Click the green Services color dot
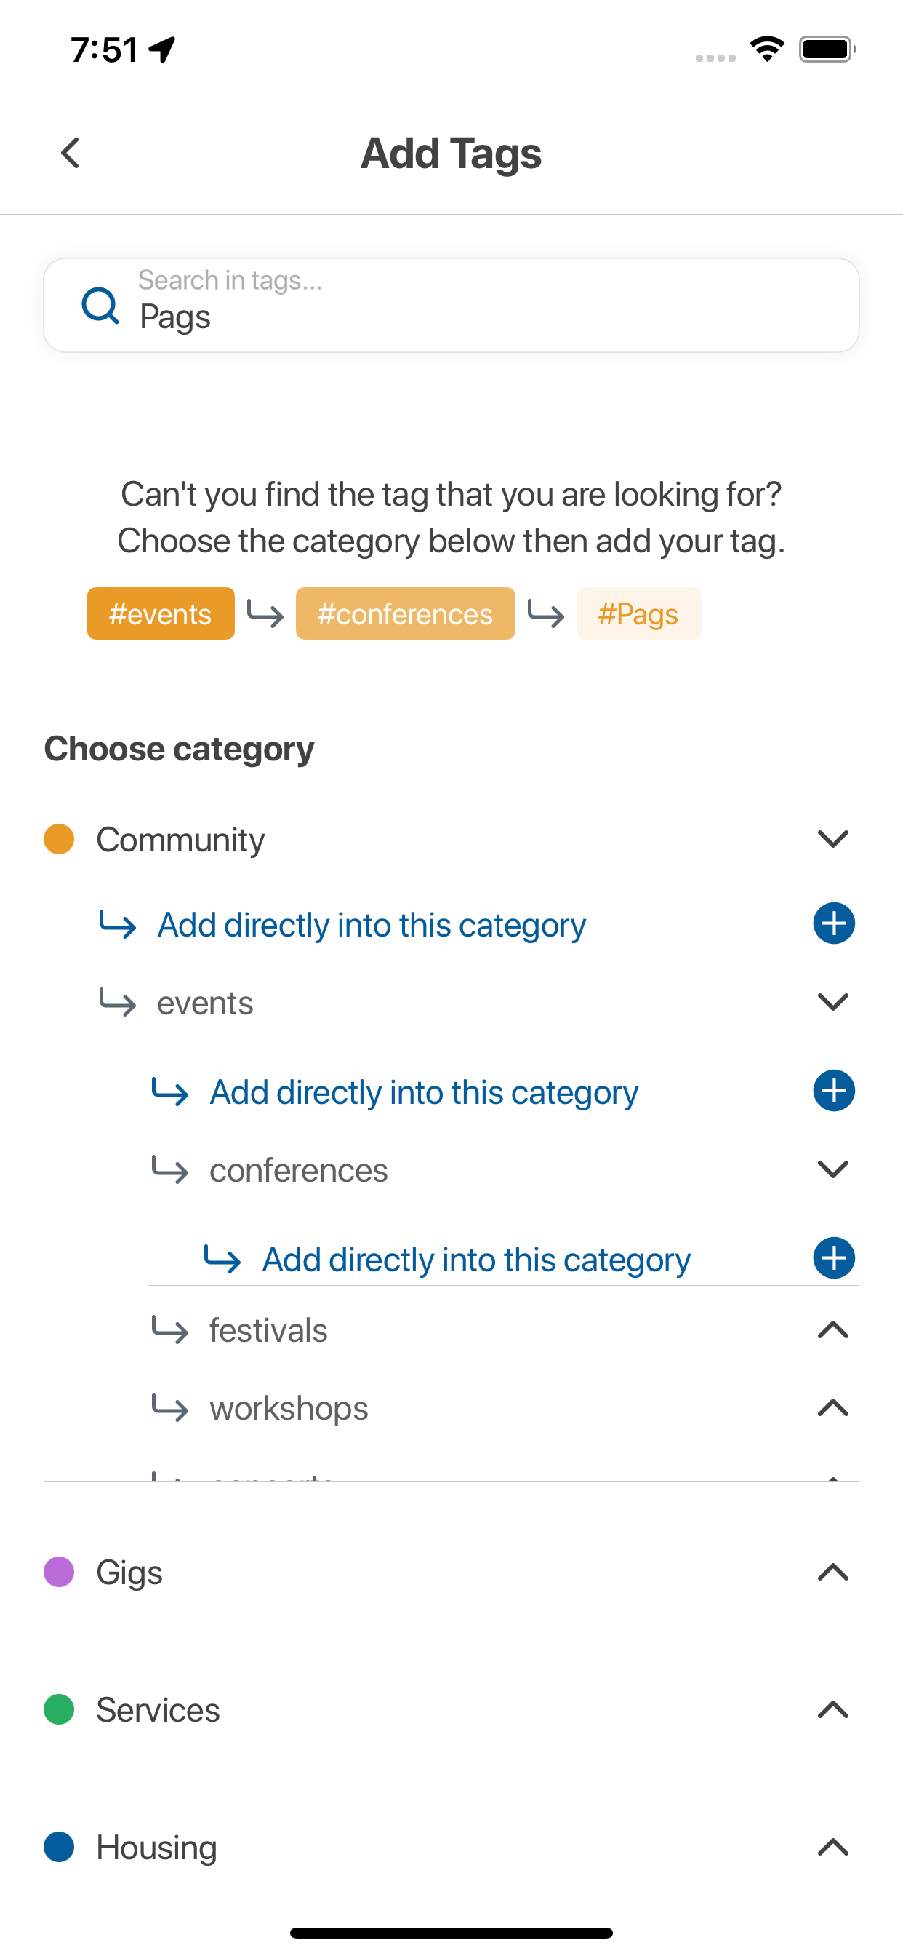 [x=59, y=1709]
